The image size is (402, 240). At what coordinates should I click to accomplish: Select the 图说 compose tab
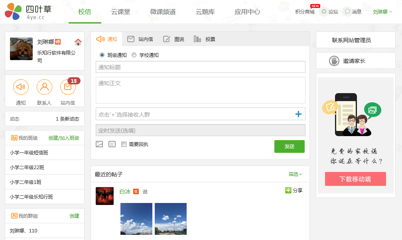pyautogui.click(x=173, y=39)
